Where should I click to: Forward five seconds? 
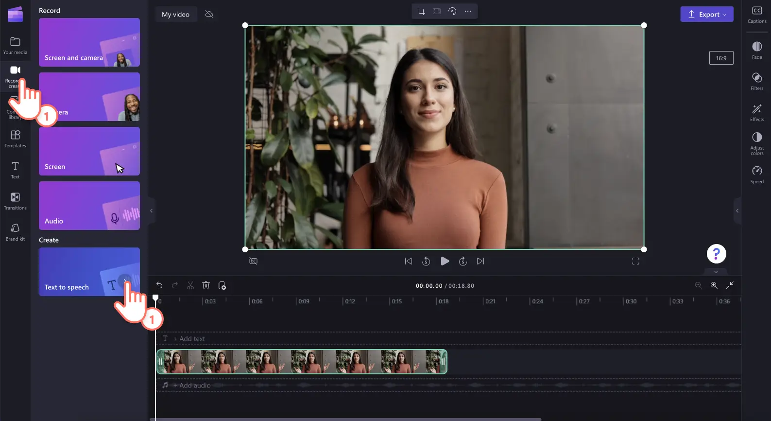[x=463, y=261]
